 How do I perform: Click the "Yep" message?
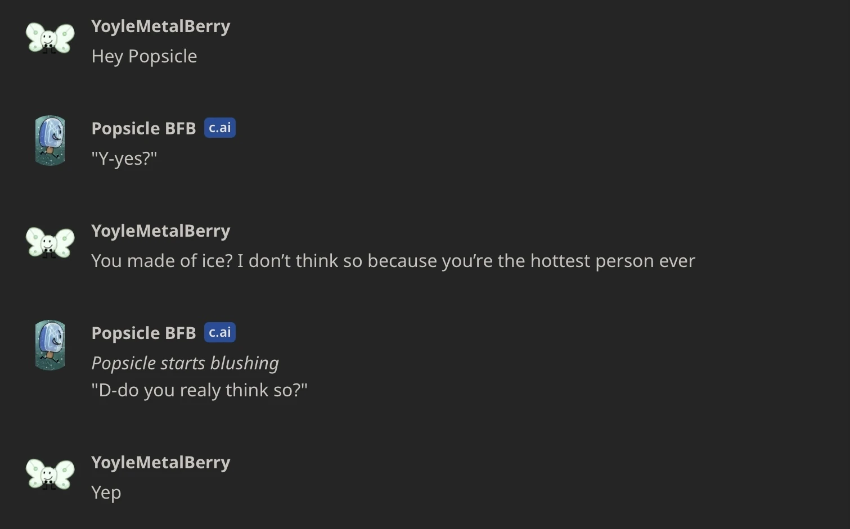[x=106, y=492]
